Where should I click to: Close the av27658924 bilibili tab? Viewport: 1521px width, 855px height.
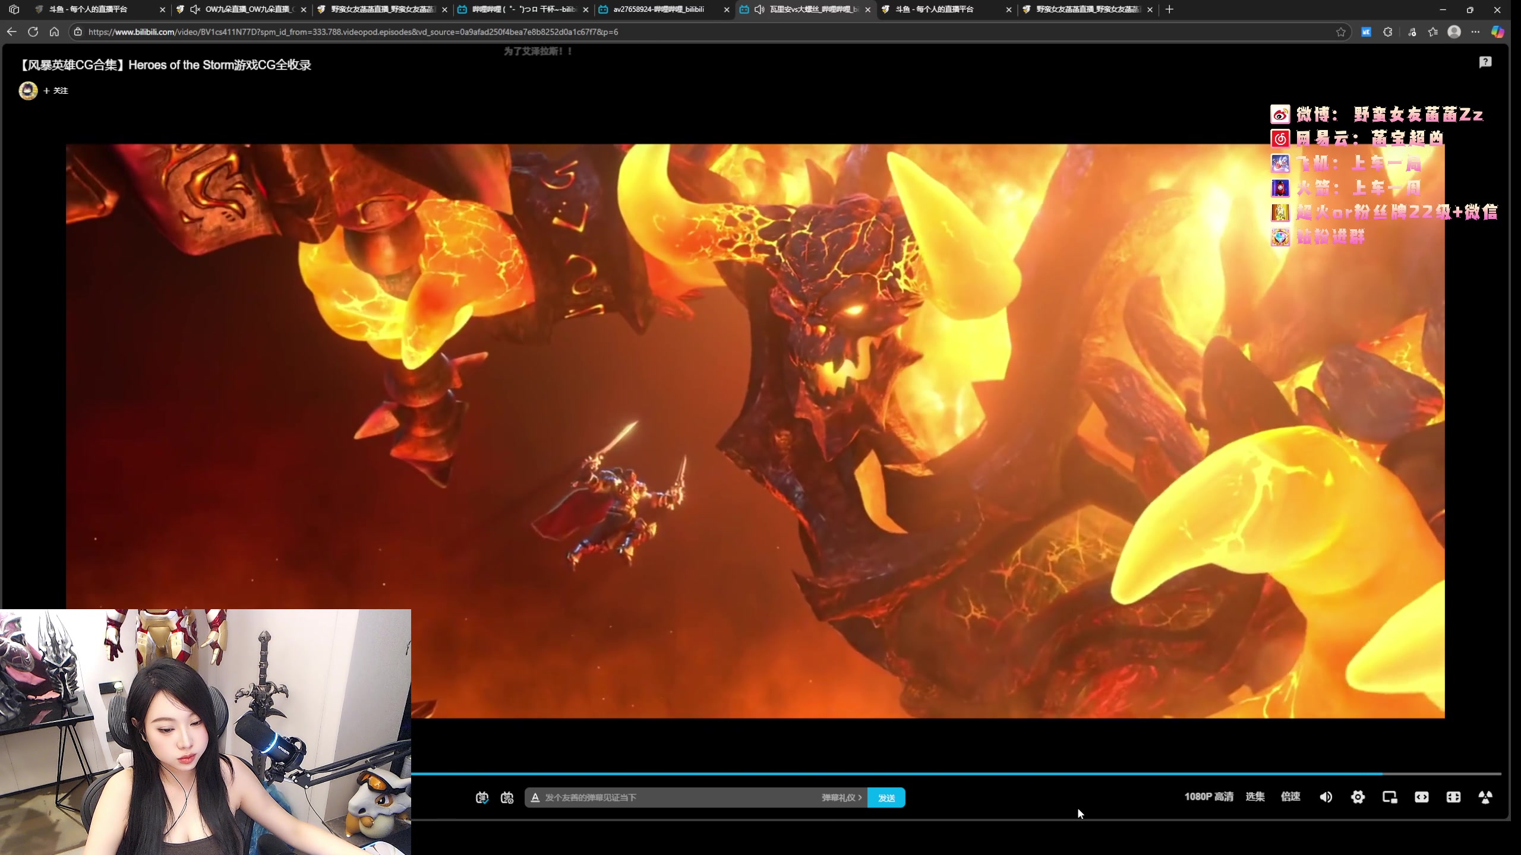coord(727,9)
